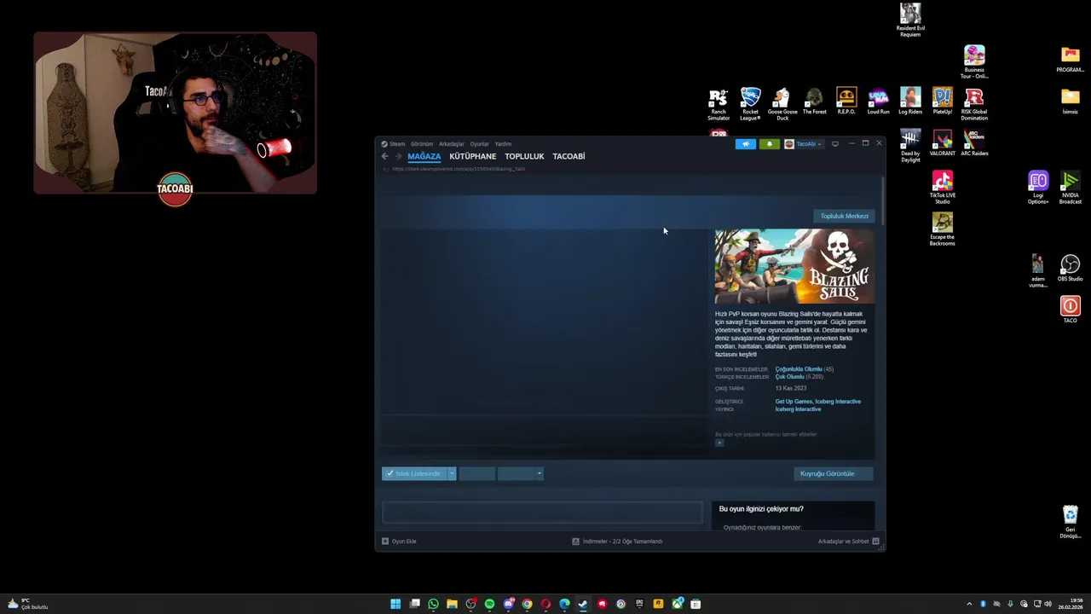Add a tag with the plus button
1091x614 pixels.
(x=719, y=443)
